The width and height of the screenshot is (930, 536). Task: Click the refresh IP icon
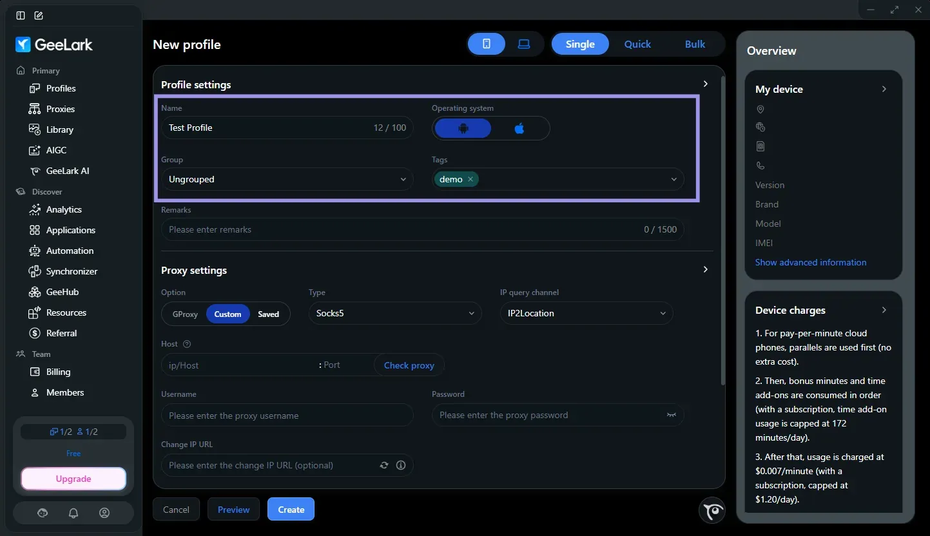(x=384, y=465)
